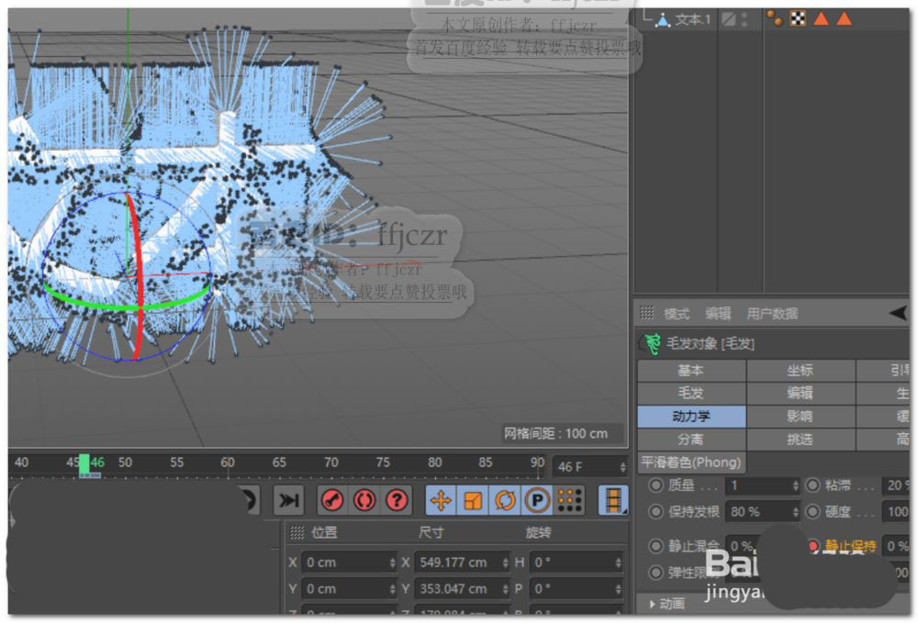Toggle the 保持发根 animation circle

[x=655, y=512]
